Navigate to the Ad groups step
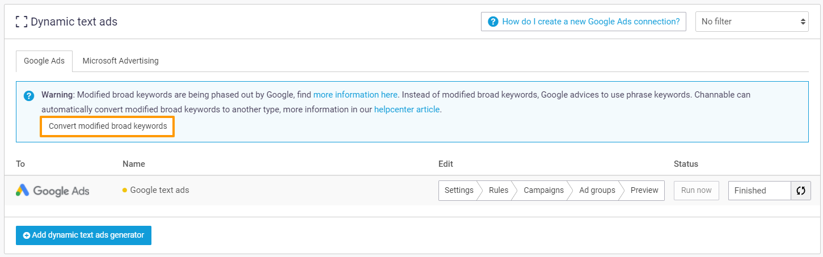 [597, 191]
